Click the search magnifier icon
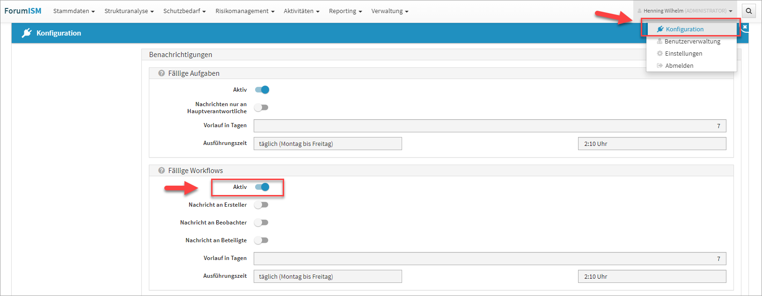Image resolution: width=762 pixels, height=296 pixels. click(749, 11)
